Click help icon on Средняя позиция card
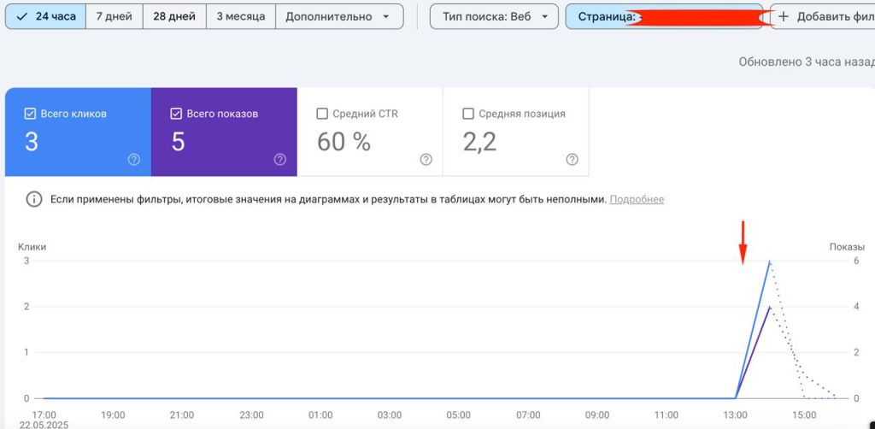 572,160
